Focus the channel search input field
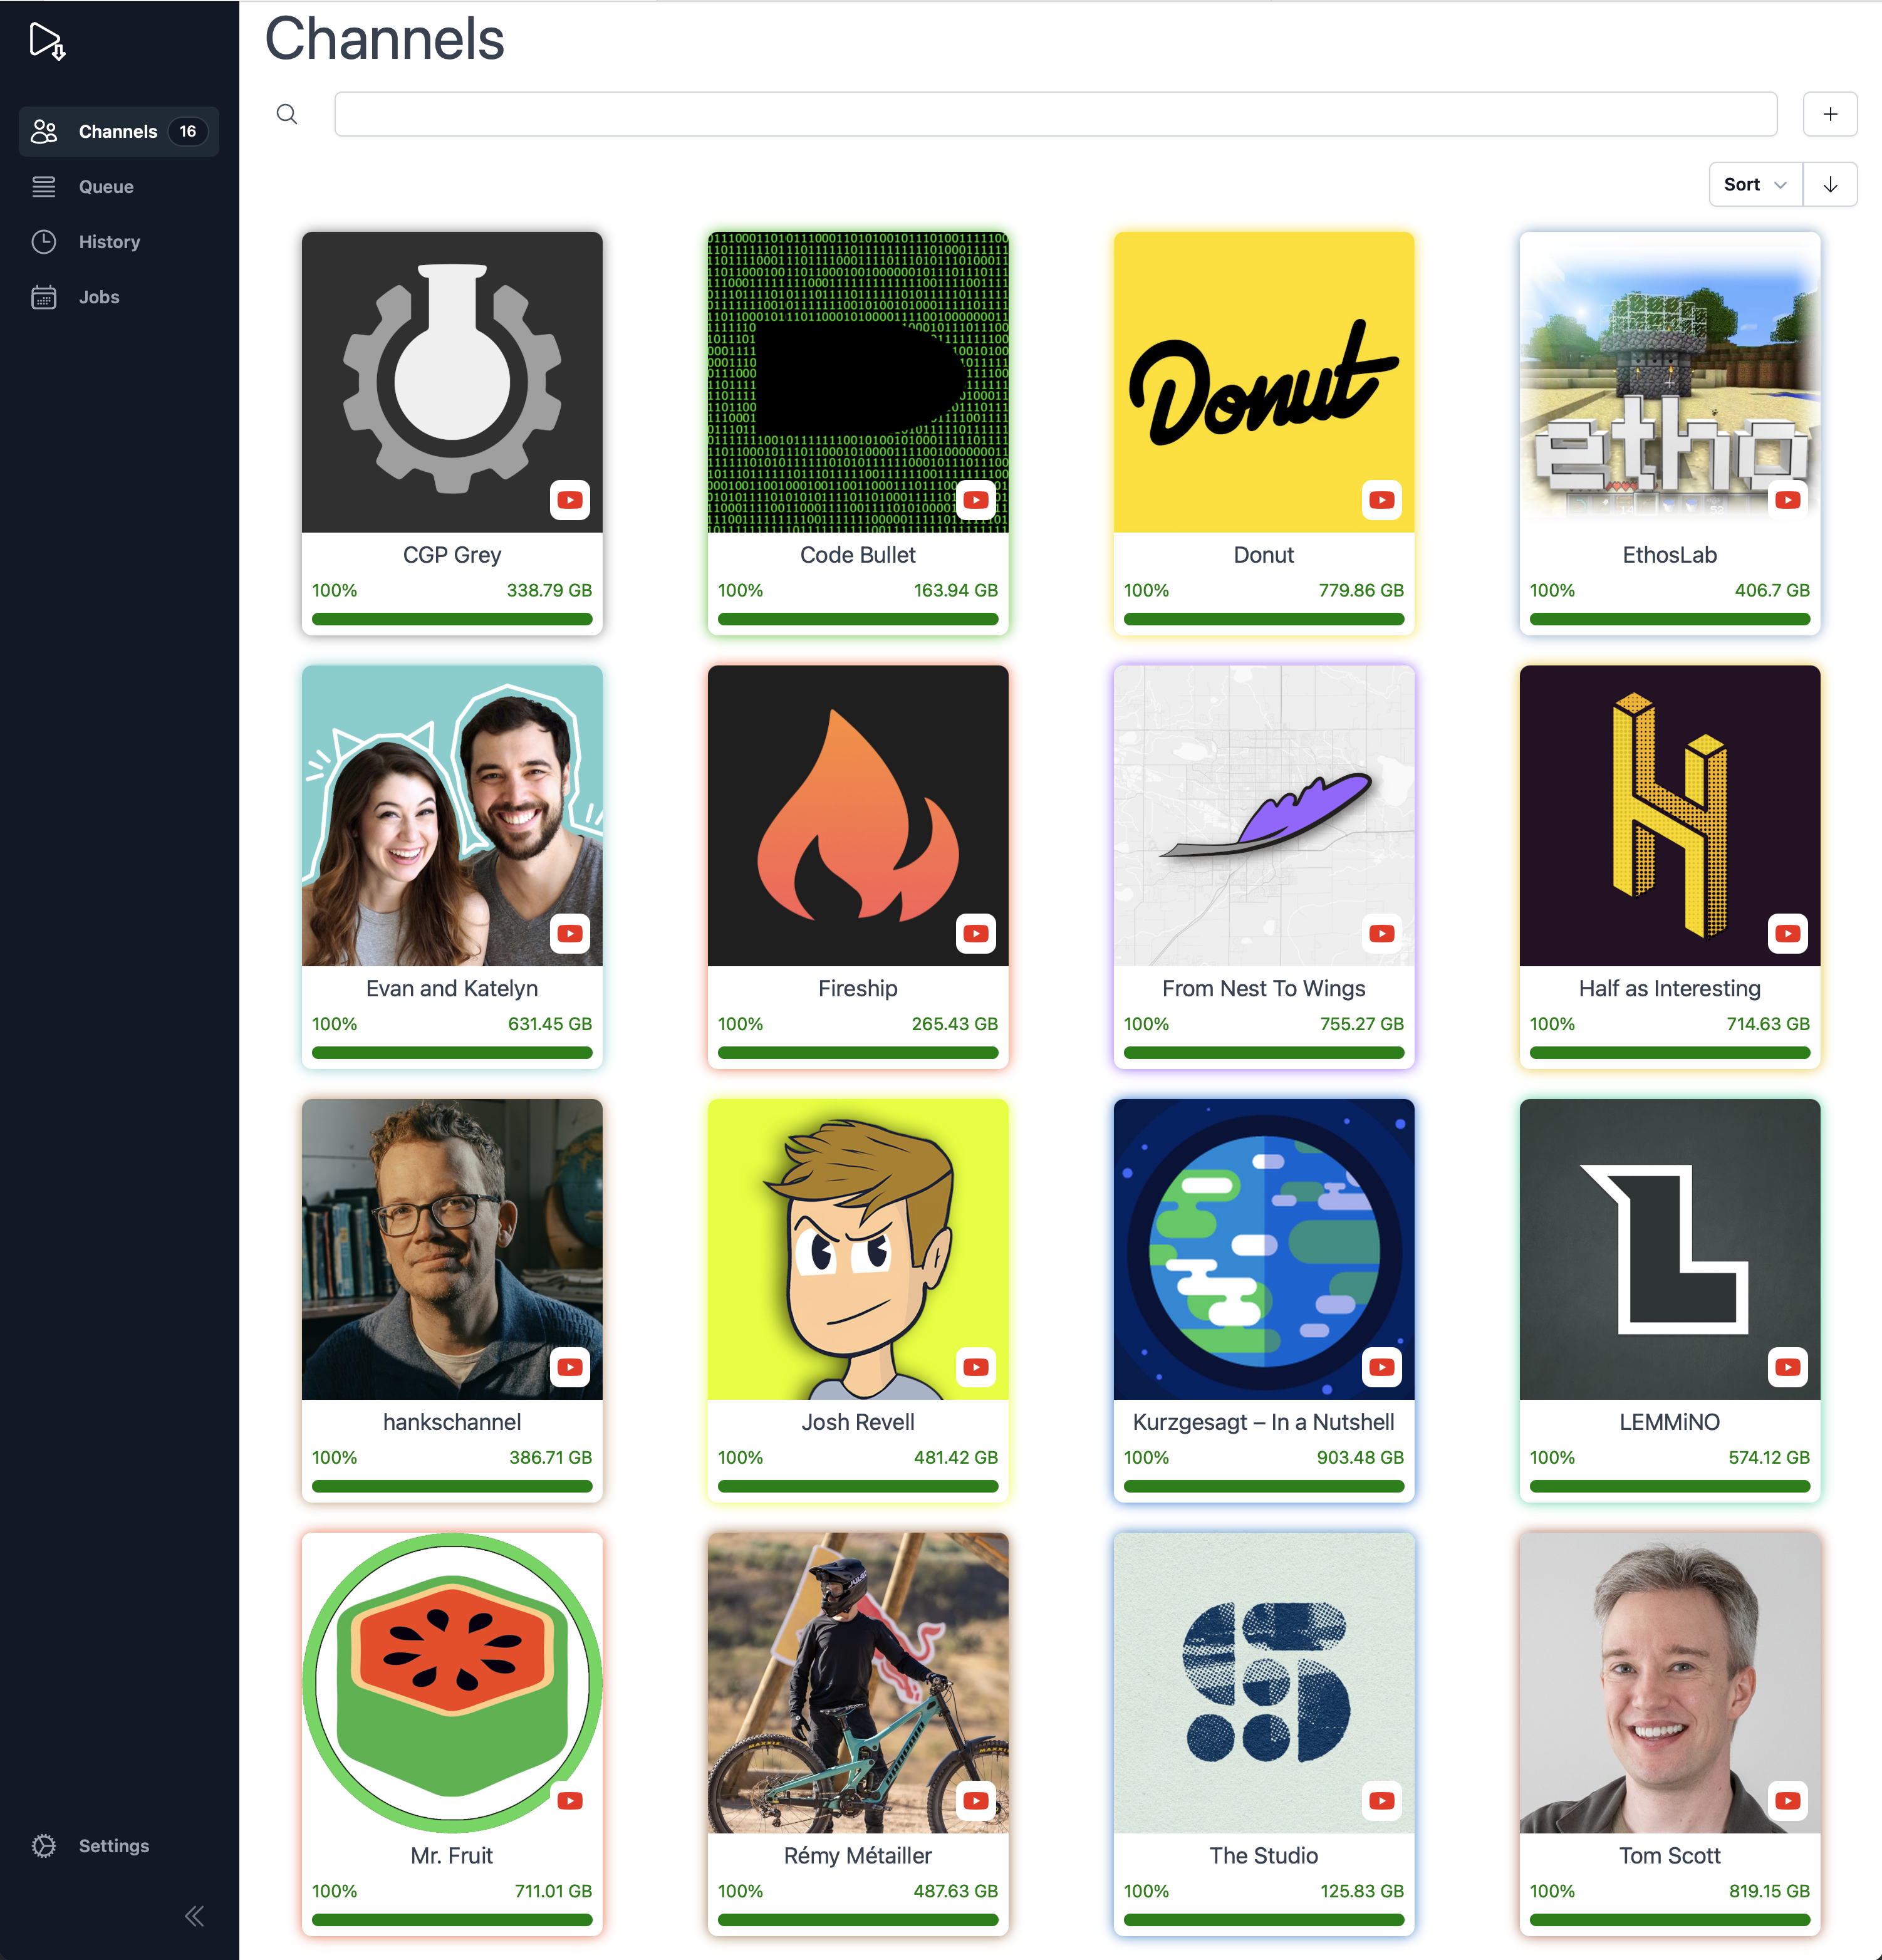 1055,114
